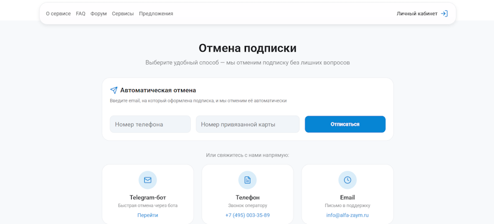Click the Email card title

[348, 197]
